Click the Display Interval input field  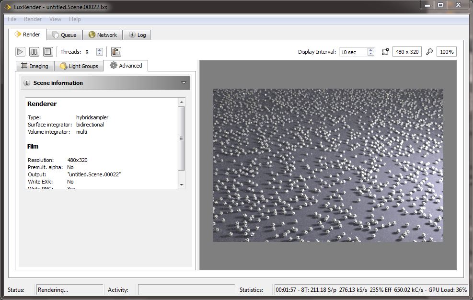click(x=353, y=52)
